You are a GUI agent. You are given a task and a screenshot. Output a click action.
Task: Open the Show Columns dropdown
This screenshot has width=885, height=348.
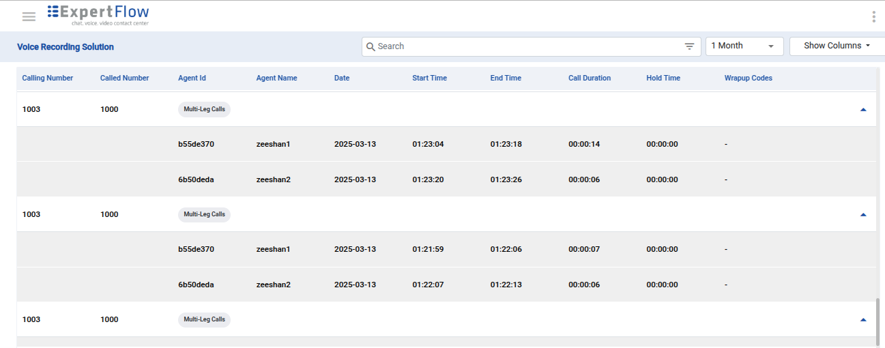[x=837, y=46]
